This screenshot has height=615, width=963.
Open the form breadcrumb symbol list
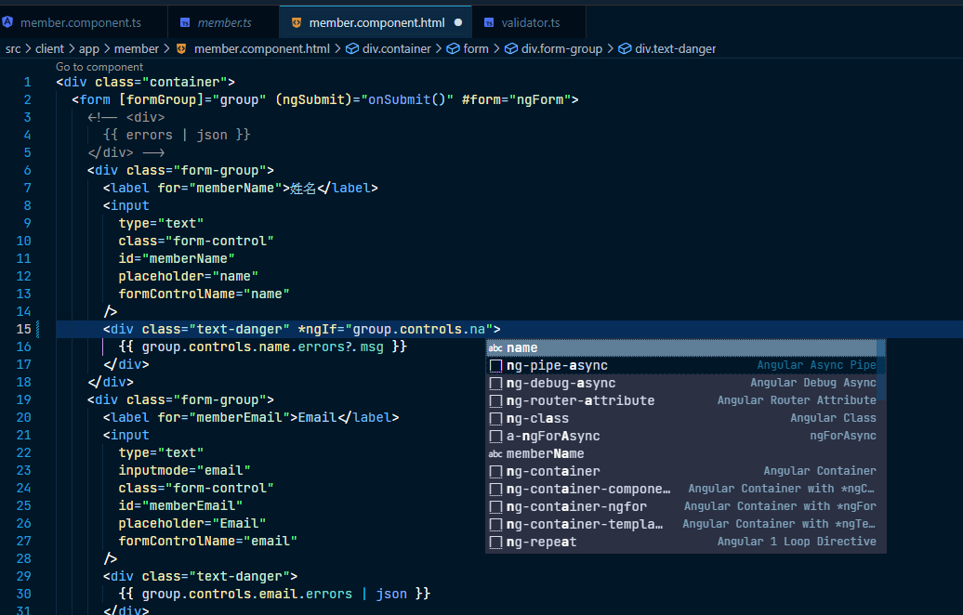pyautogui.click(x=475, y=48)
